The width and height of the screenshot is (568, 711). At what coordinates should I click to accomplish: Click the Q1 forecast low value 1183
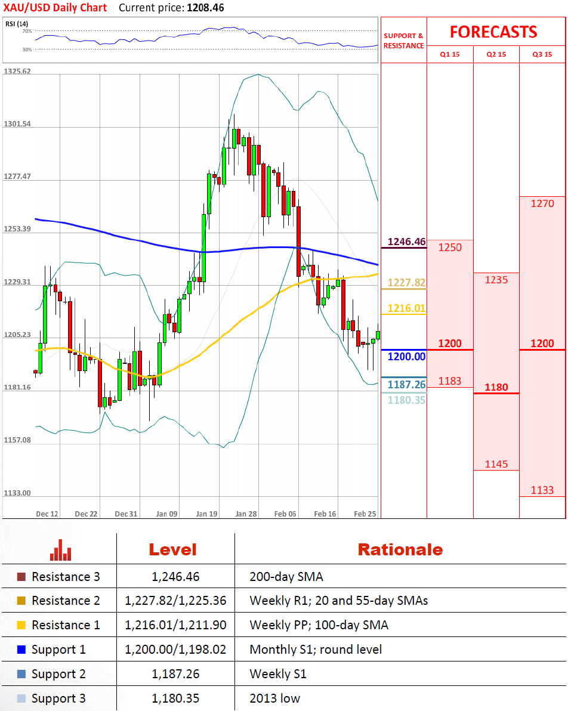click(450, 381)
